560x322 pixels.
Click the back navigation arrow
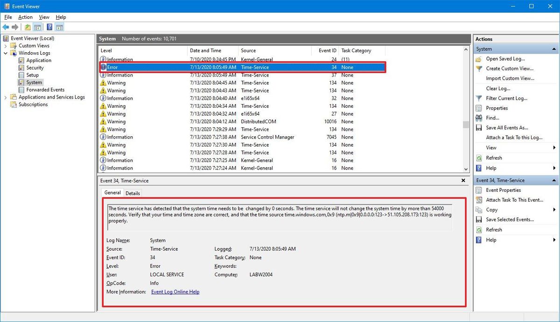[6, 27]
